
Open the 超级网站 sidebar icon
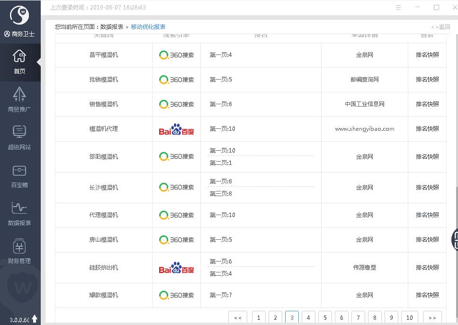tap(19, 137)
